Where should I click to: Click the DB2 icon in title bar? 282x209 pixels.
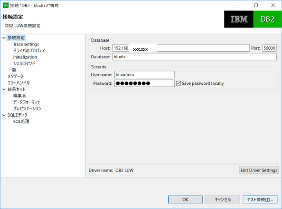pyautogui.click(x=6, y=5)
